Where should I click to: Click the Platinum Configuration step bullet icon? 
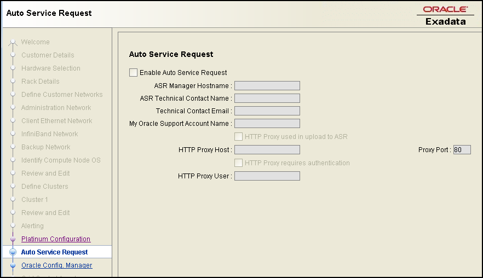(x=13, y=239)
